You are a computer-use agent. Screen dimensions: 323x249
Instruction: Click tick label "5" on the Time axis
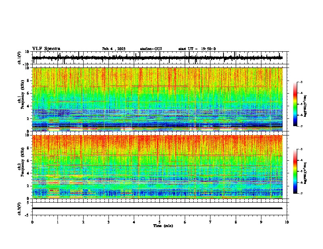[x=159, y=222]
